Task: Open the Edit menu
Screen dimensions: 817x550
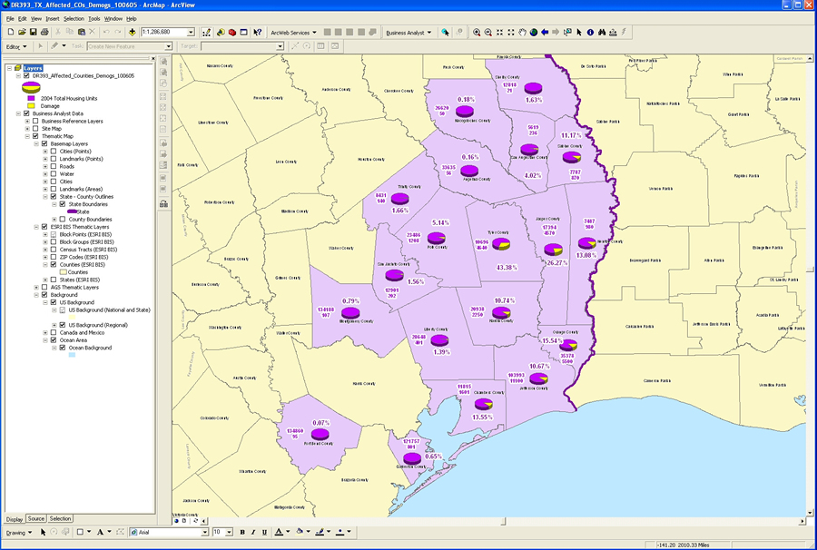Action: pos(22,19)
